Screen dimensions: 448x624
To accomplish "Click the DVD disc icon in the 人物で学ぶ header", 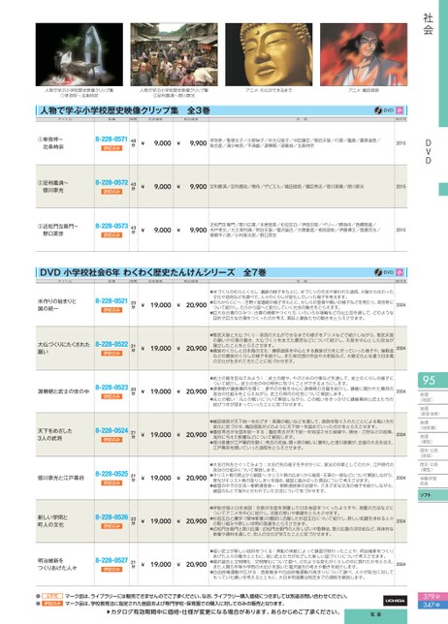I will pyautogui.click(x=378, y=110).
